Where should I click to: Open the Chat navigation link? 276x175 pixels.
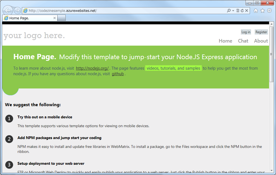243,41
